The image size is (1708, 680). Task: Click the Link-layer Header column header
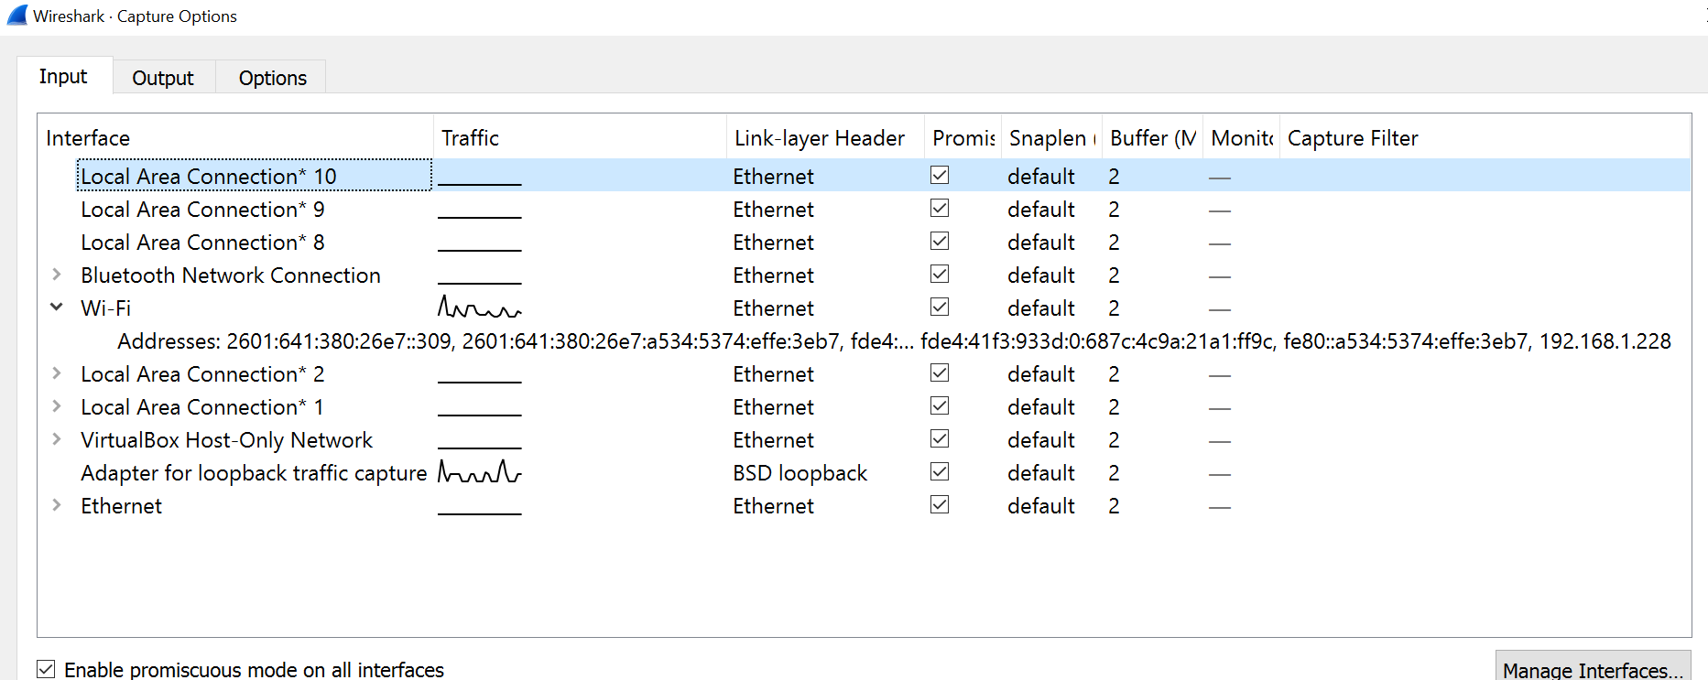click(x=825, y=138)
